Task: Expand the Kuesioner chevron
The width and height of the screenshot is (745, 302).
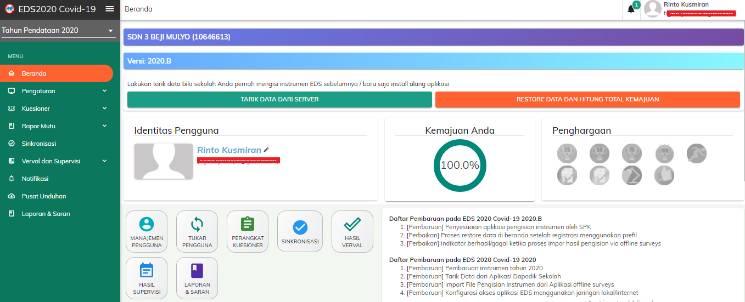Action: [x=104, y=109]
